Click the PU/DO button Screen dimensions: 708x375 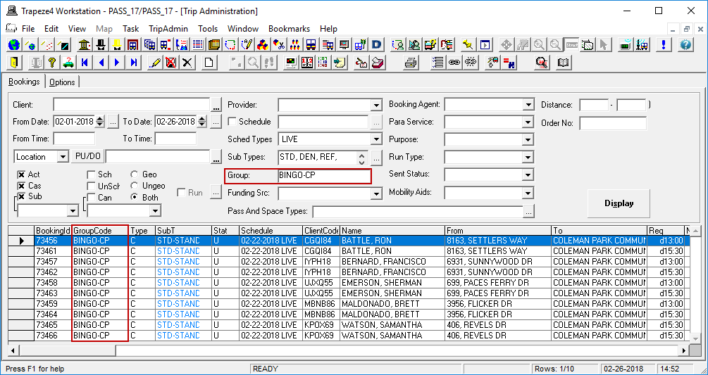(88, 156)
